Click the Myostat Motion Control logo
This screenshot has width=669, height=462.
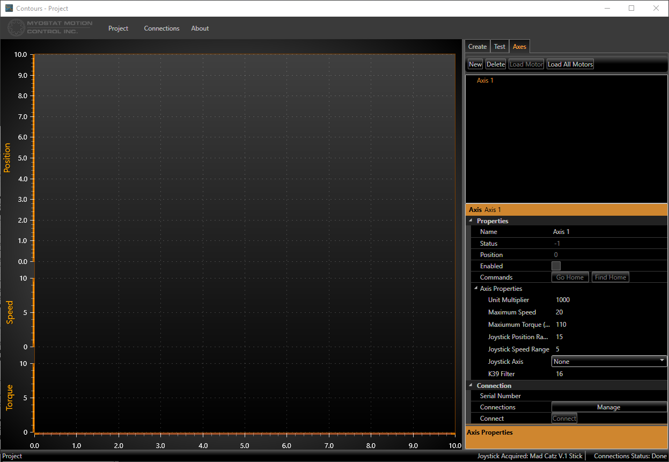[50, 28]
